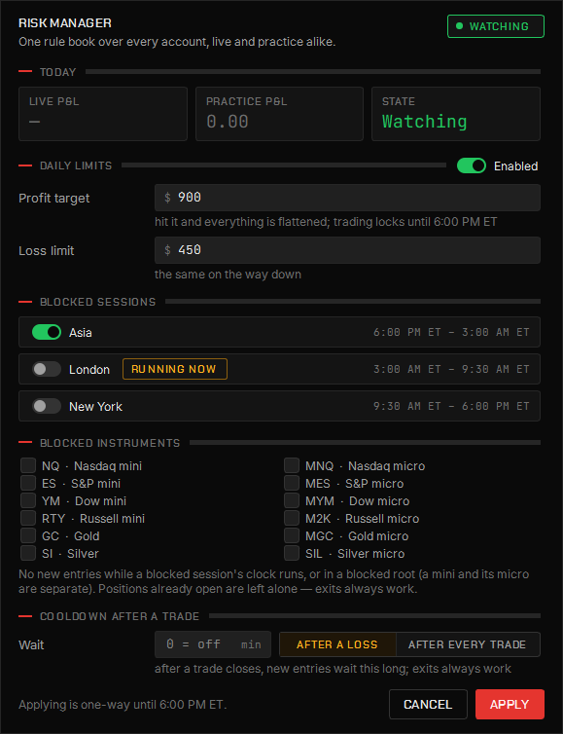
Task: Turn on the New York session block
Action: coord(47,406)
